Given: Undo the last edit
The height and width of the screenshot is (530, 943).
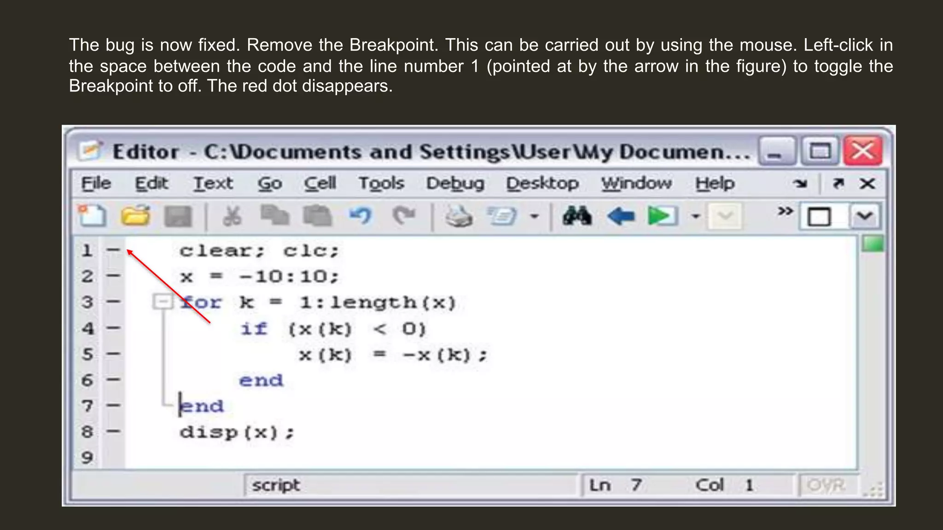Looking at the screenshot, I should [360, 216].
